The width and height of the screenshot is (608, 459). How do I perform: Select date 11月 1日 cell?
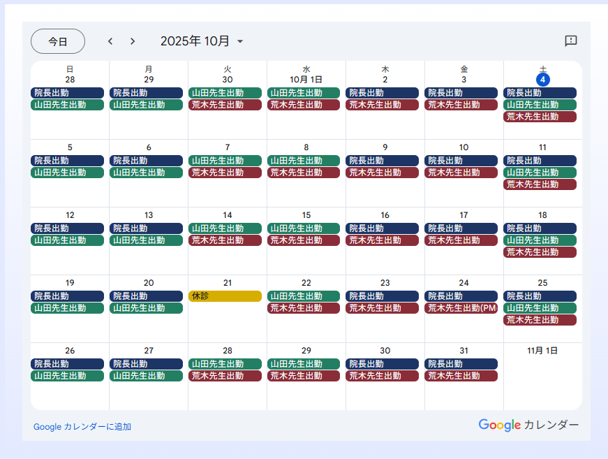(x=542, y=351)
